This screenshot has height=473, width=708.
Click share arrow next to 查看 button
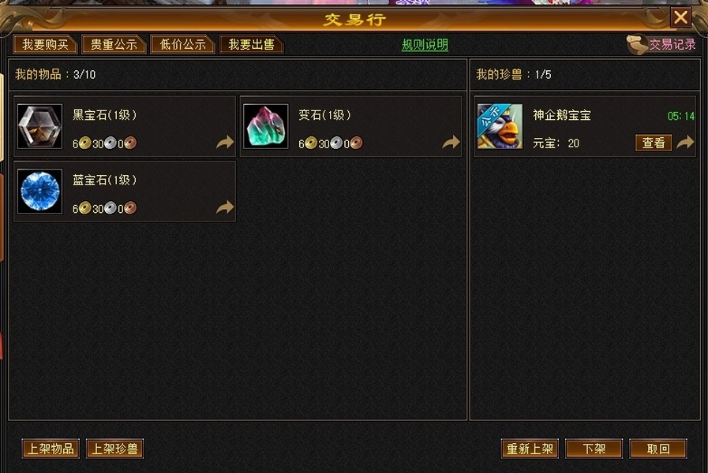click(x=685, y=143)
